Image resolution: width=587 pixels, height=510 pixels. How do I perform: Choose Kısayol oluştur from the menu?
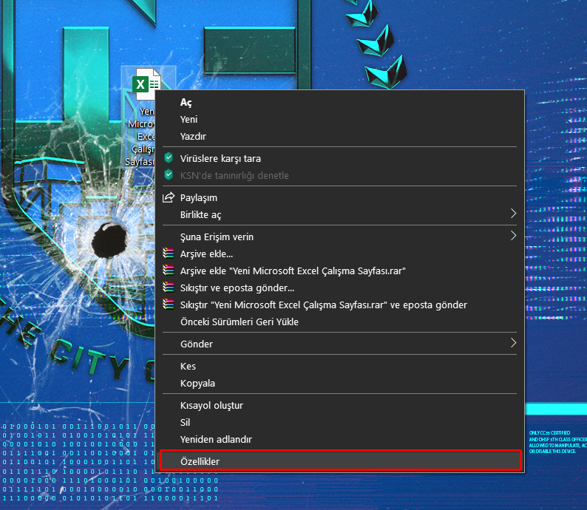coord(211,405)
